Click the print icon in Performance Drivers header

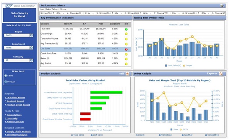[222, 5]
